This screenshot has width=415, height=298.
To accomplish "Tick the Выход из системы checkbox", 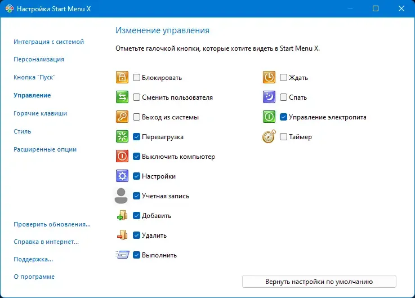I will coord(136,117).
